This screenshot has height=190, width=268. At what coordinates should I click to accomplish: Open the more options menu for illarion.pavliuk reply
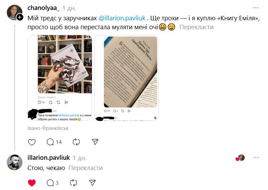point(256,157)
